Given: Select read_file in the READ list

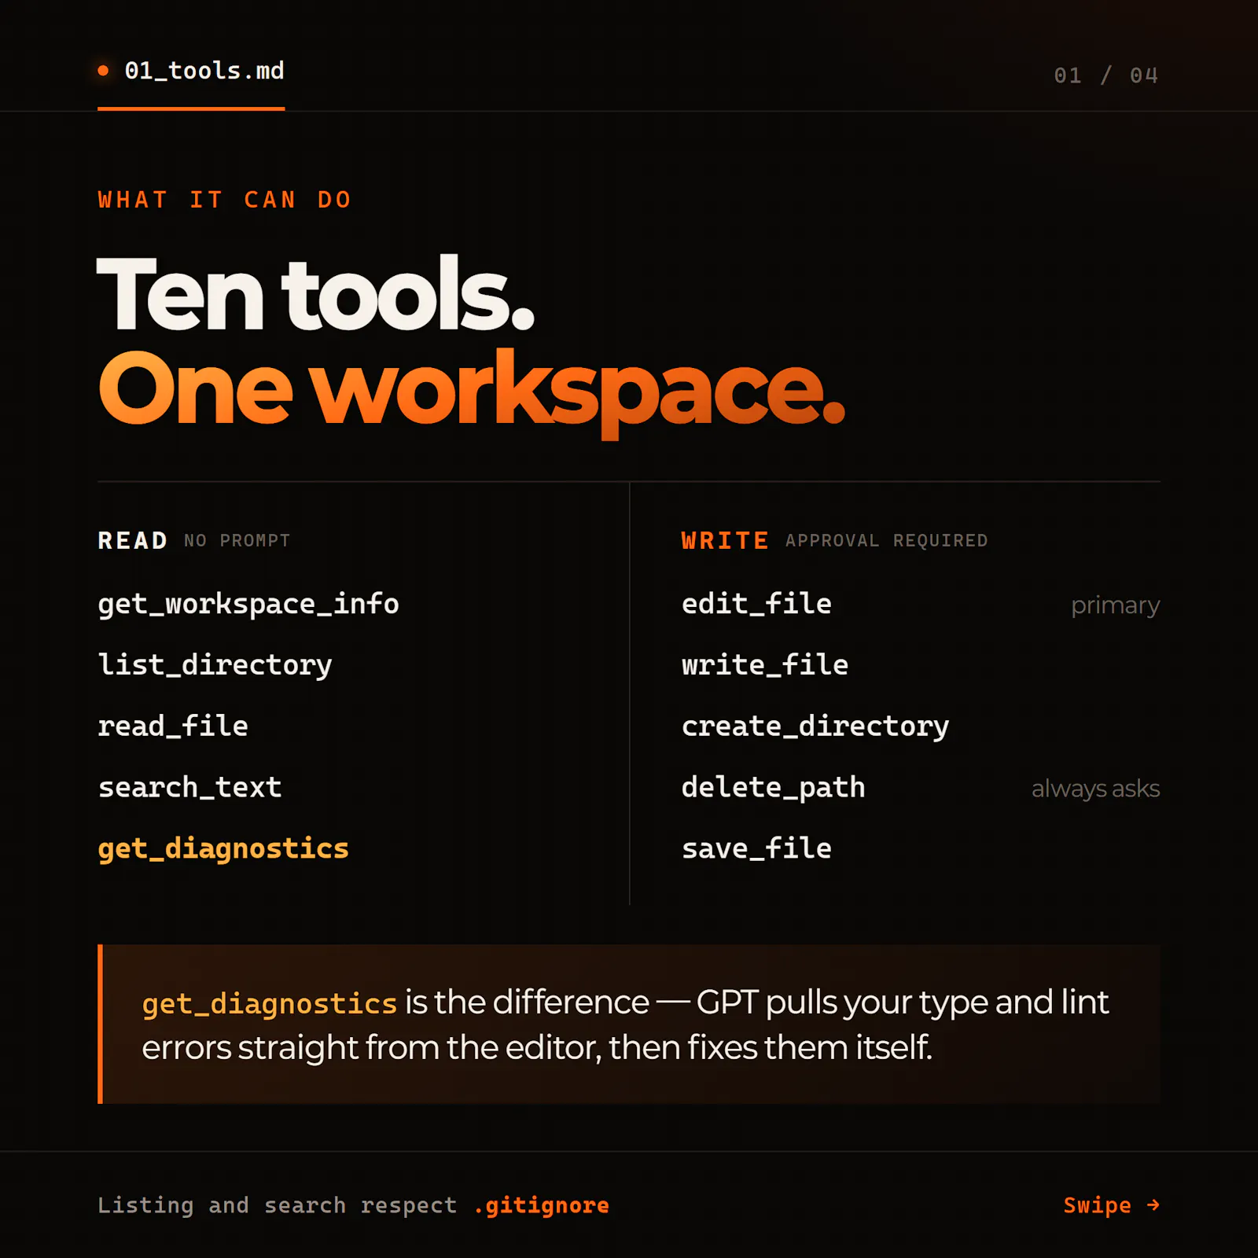Looking at the screenshot, I should pos(173,726).
